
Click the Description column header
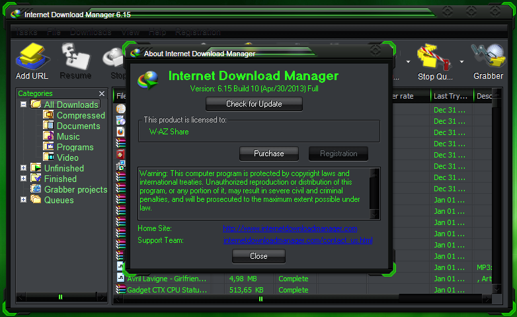click(485, 96)
